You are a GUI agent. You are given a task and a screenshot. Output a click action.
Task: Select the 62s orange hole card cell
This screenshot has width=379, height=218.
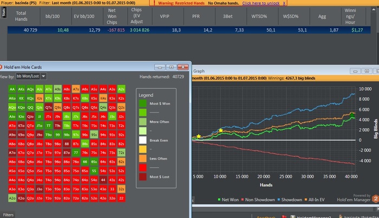pyautogui.click(x=121, y=162)
